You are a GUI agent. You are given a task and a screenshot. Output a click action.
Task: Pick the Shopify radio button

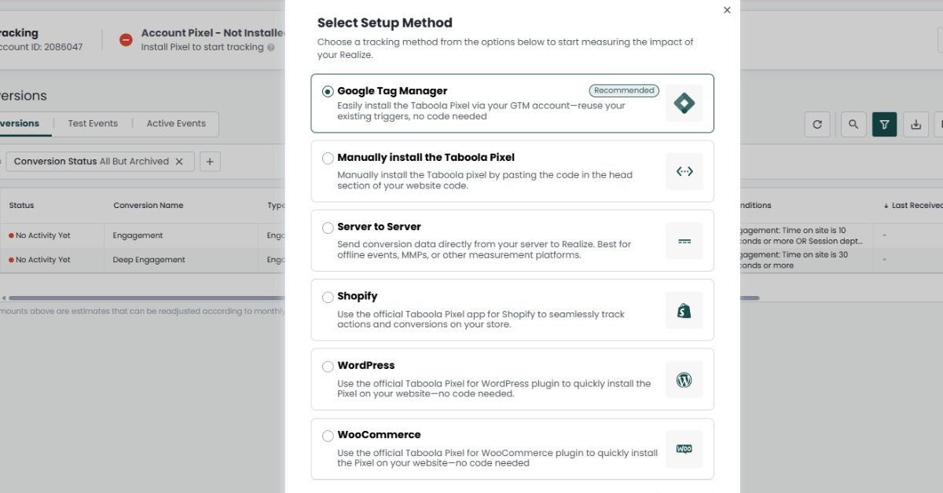[328, 297]
